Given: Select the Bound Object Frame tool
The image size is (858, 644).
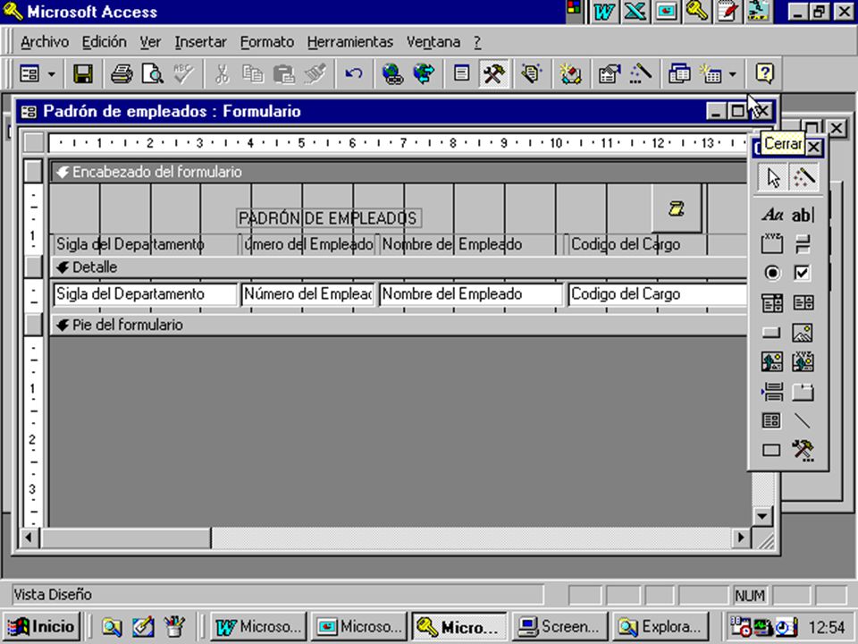Looking at the screenshot, I should coord(803,361).
